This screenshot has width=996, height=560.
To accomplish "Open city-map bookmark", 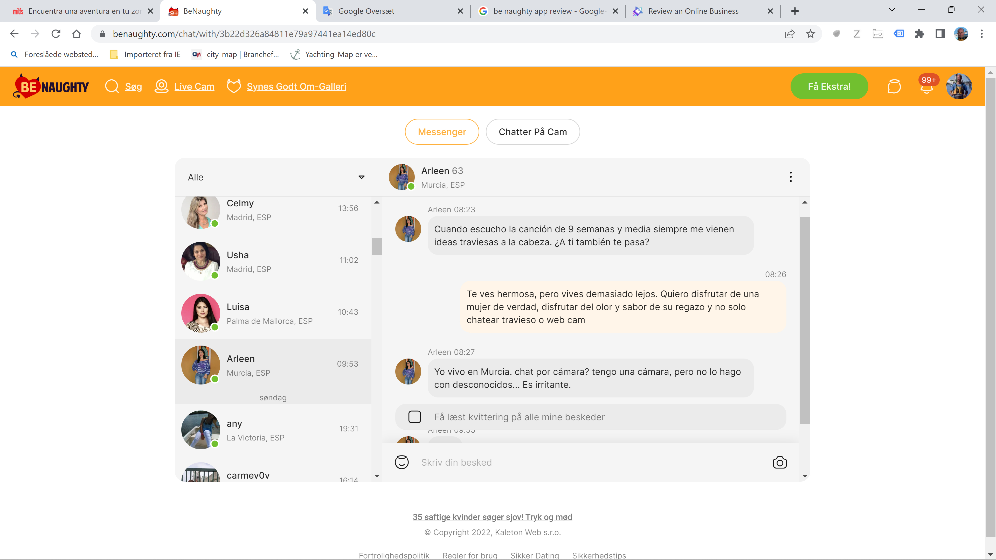I will (235, 54).
